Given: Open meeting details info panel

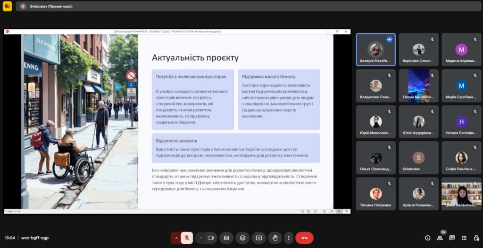Looking at the screenshot, I should coord(428,238).
